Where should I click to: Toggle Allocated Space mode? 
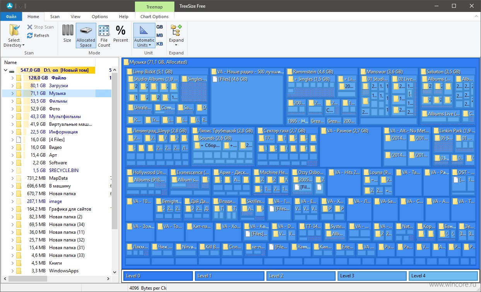click(86, 35)
